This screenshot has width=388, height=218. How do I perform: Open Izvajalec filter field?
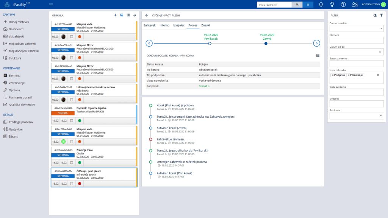[356, 104]
